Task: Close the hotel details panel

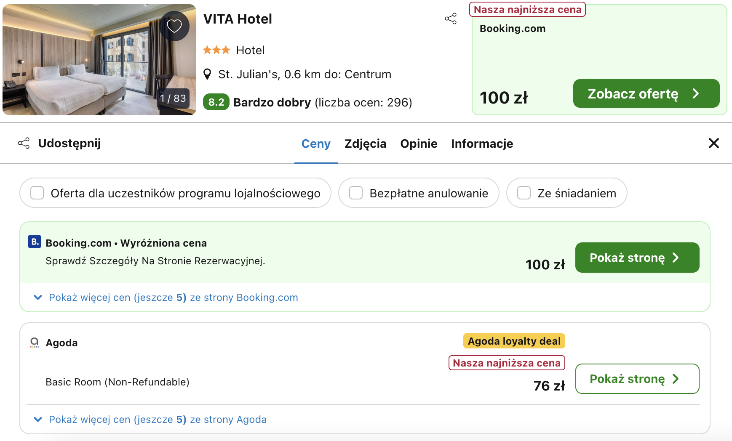Action: tap(713, 143)
